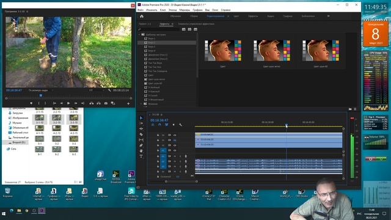Filter Accelerated Effects in Effects panel
The height and width of the screenshot is (220, 391).
pos(183,29)
